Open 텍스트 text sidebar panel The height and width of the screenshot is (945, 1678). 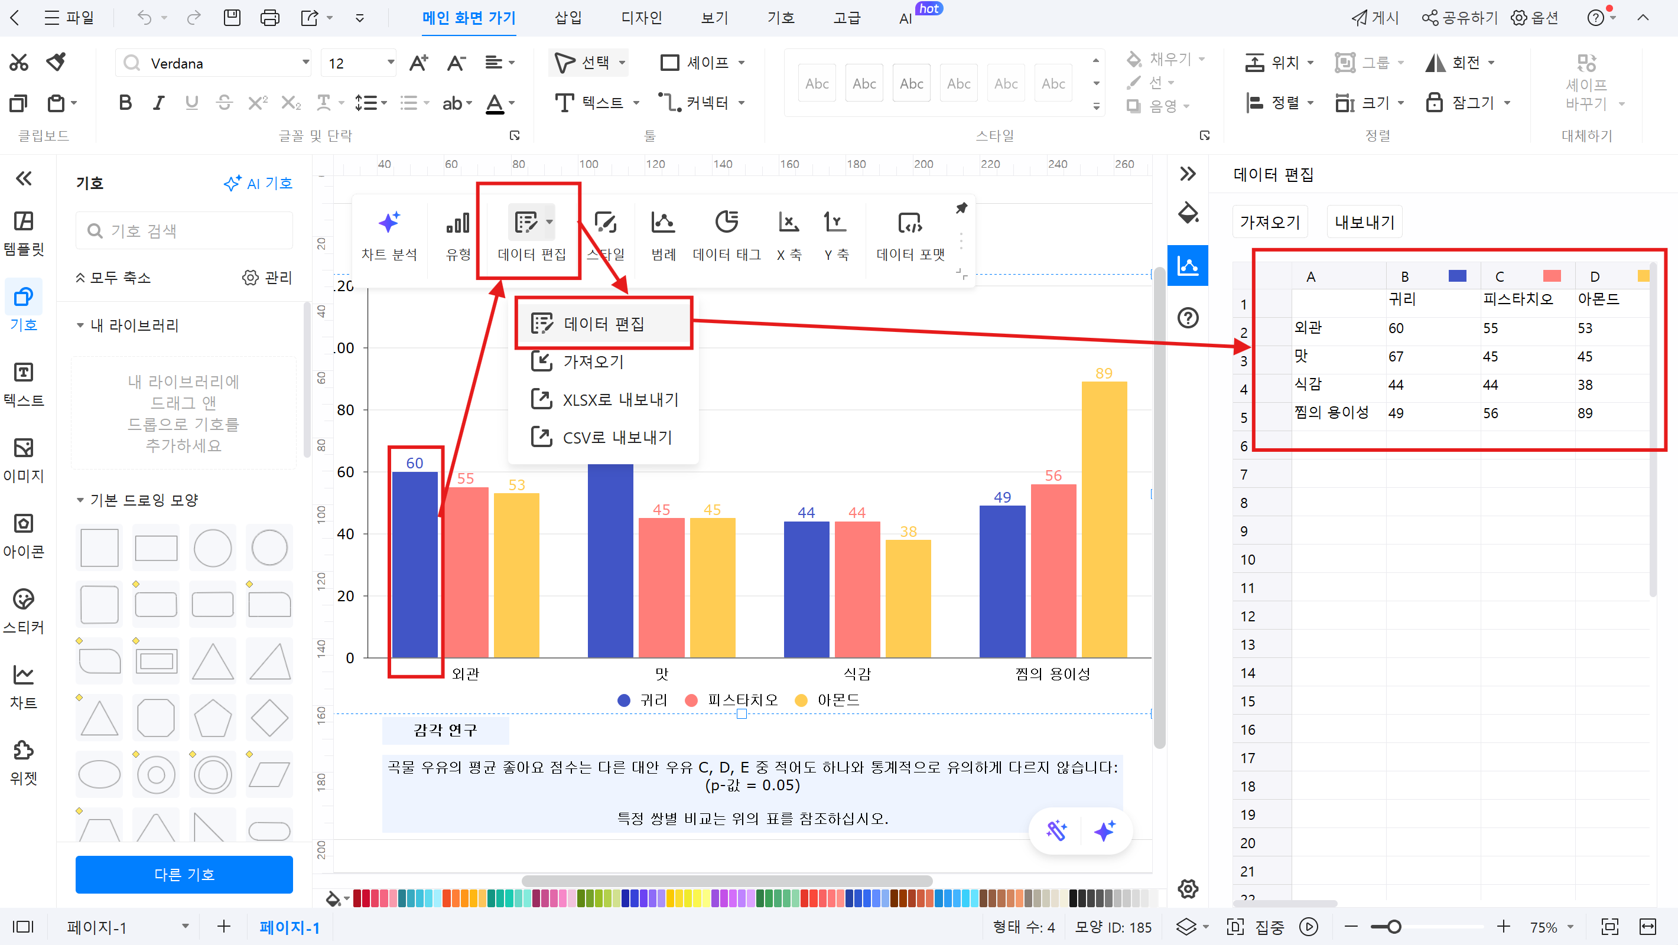tap(24, 384)
